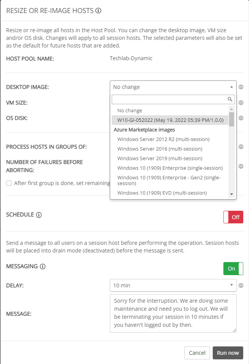Click the Run now button
Image resolution: width=249 pixels, height=364 pixels.
pos(228,353)
